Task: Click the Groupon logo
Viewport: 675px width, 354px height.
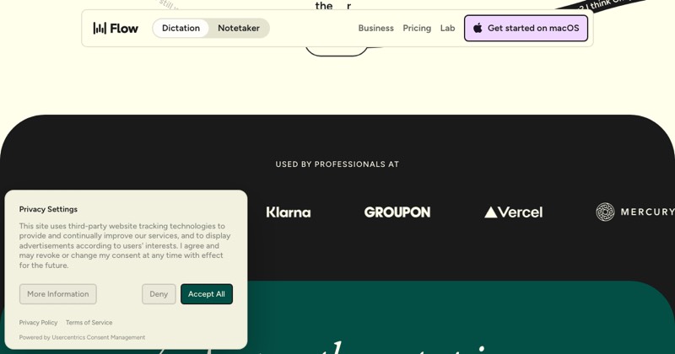Action: [x=397, y=212]
